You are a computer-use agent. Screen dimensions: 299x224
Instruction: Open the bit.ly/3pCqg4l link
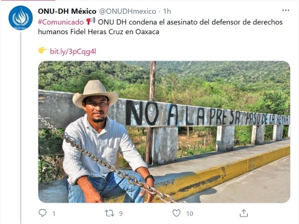73,52
